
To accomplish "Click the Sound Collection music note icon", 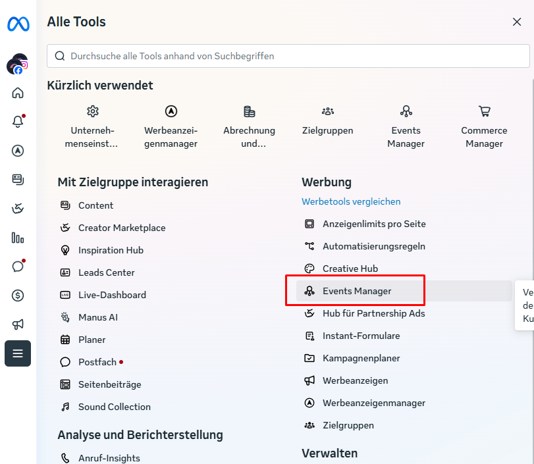I will click(x=65, y=407).
